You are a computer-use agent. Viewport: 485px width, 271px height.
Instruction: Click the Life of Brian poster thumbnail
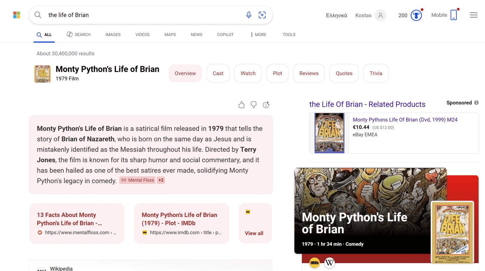(x=42, y=74)
